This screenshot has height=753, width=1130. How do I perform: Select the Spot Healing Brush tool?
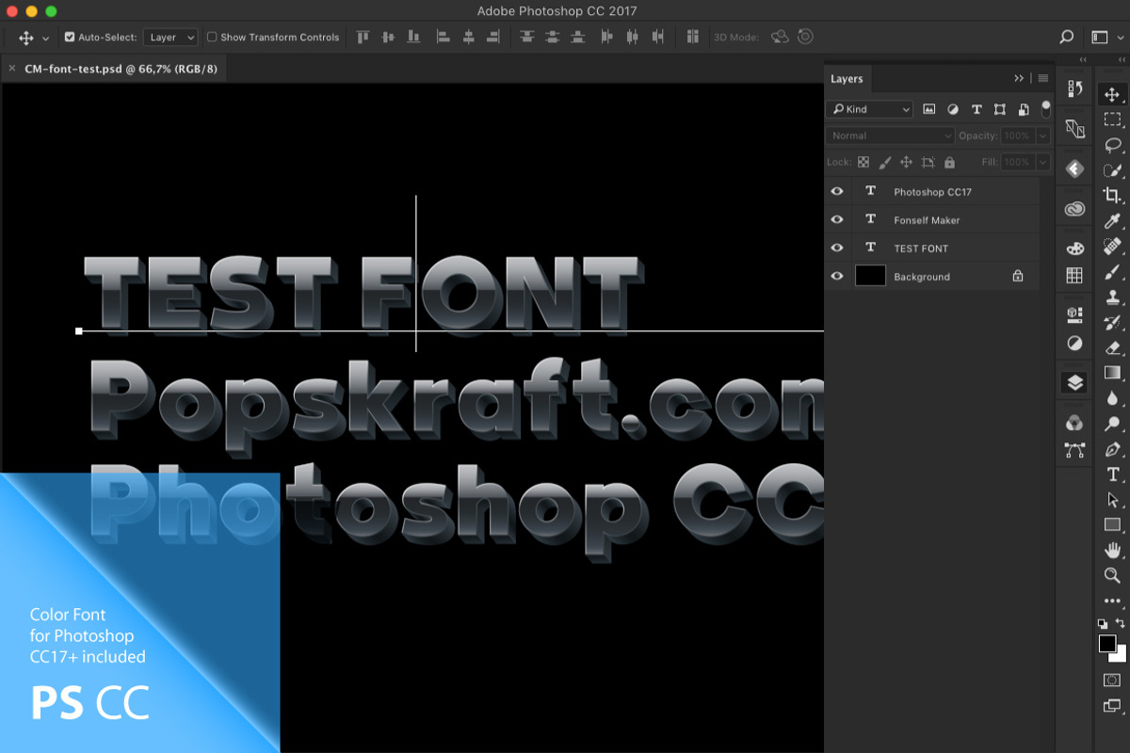pos(1112,247)
